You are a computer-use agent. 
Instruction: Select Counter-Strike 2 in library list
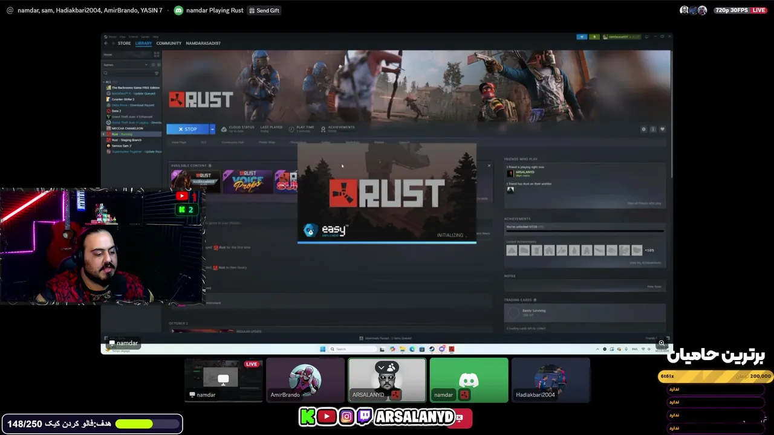[x=123, y=99]
